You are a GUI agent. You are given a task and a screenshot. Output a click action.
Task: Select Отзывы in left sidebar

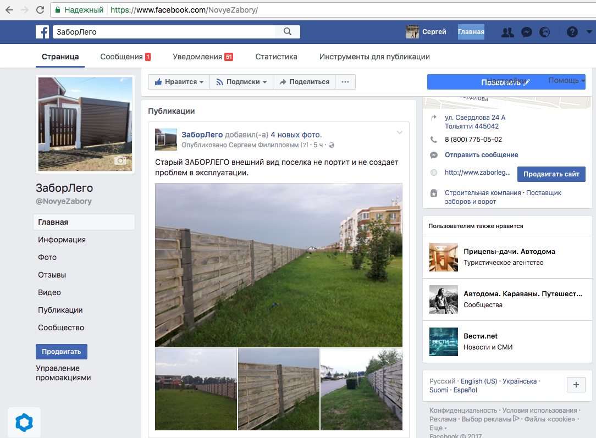52,275
